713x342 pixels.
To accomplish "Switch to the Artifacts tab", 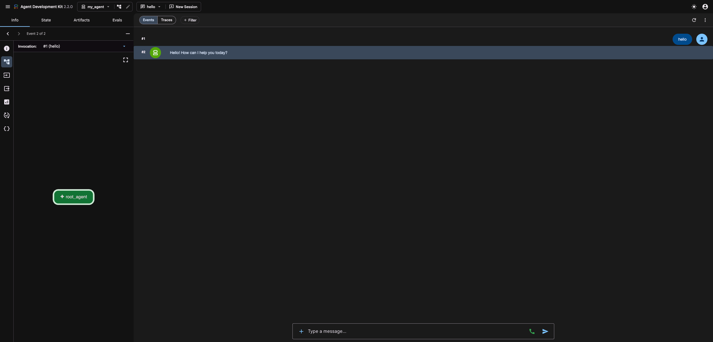I will click(82, 20).
